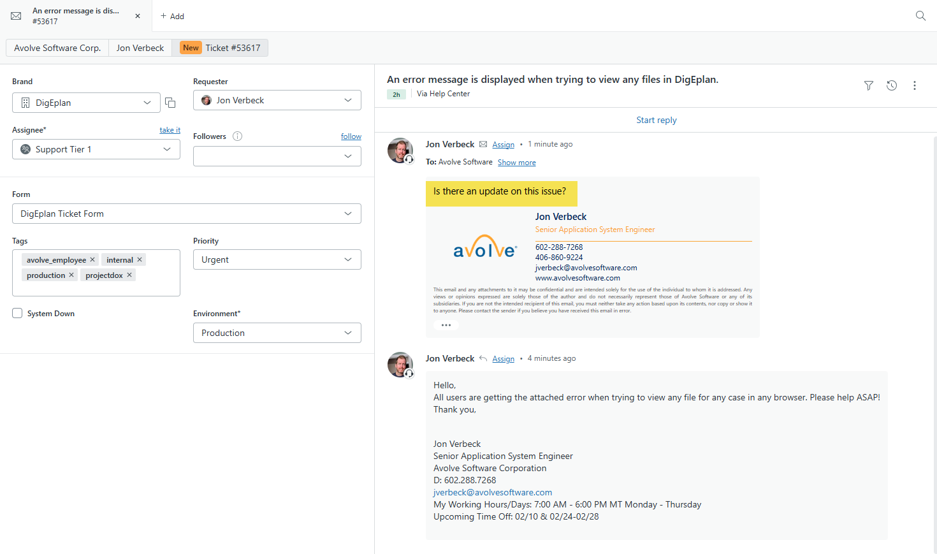This screenshot has height=554, width=937.
Task: Remove the production tag
Action: click(71, 275)
